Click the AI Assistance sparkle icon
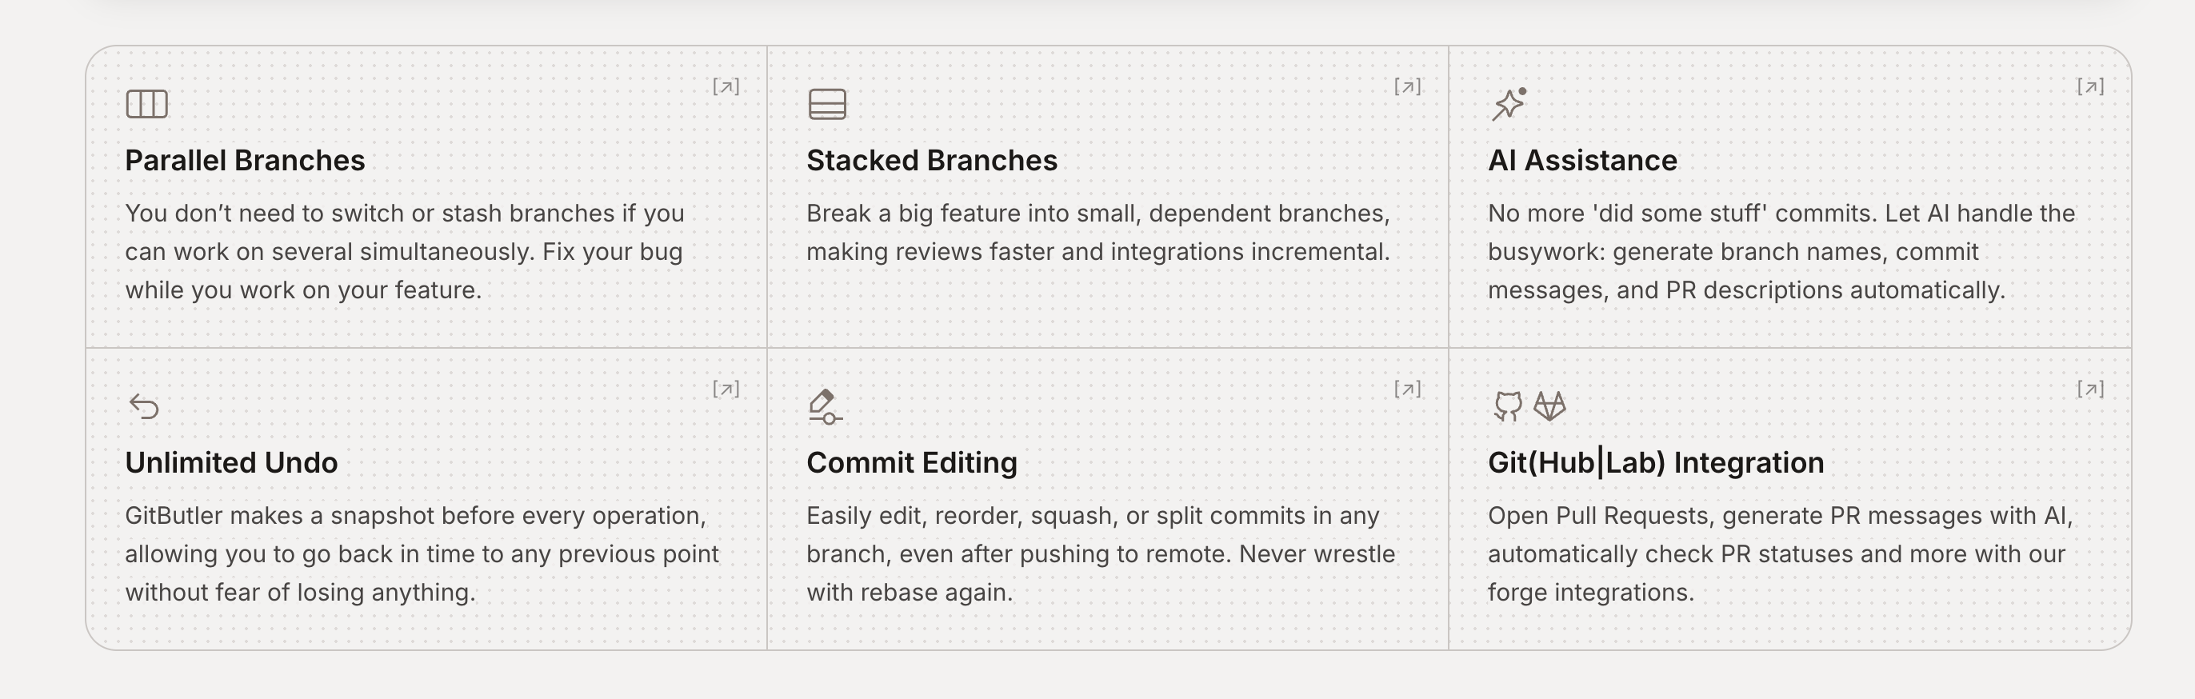The width and height of the screenshot is (2195, 699). pyautogui.click(x=1509, y=104)
